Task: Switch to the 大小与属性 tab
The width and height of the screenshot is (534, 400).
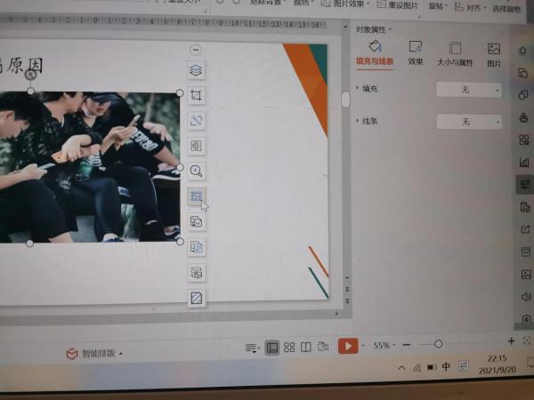Action: click(x=455, y=54)
